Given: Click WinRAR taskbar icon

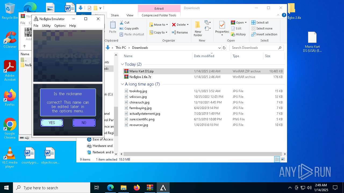Looking at the screenshot, I should [150, 188].
